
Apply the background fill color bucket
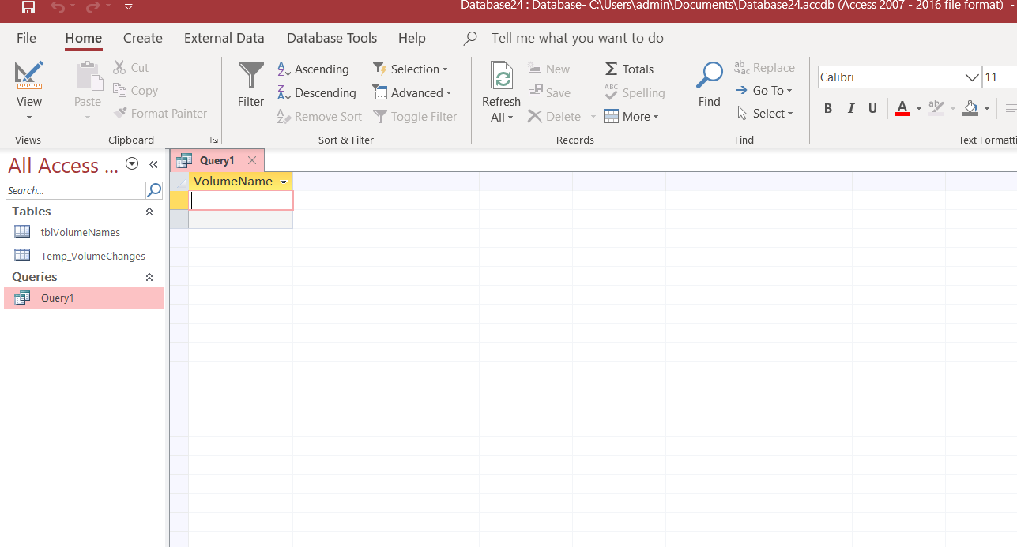(x=971, y=108)
